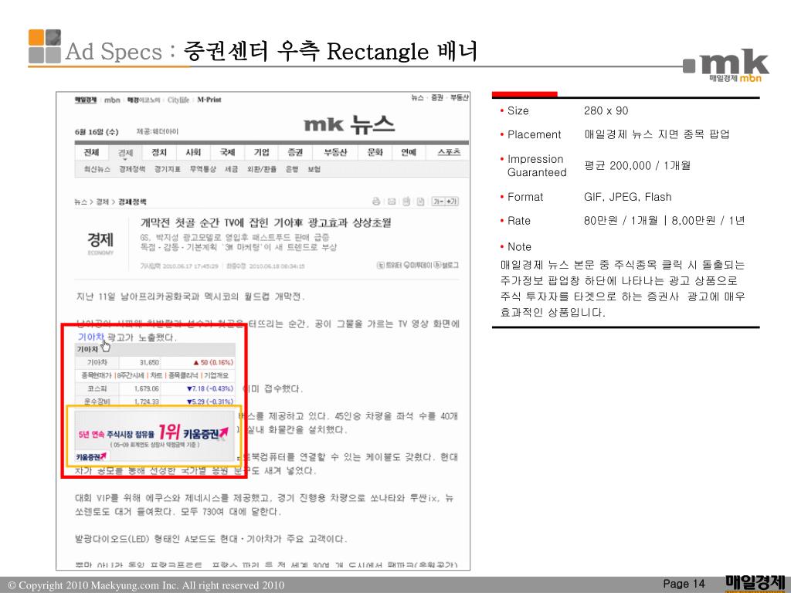Open the 정치 news tab
Viewport: 791px width, 593px height.
[x=159, y=152]
